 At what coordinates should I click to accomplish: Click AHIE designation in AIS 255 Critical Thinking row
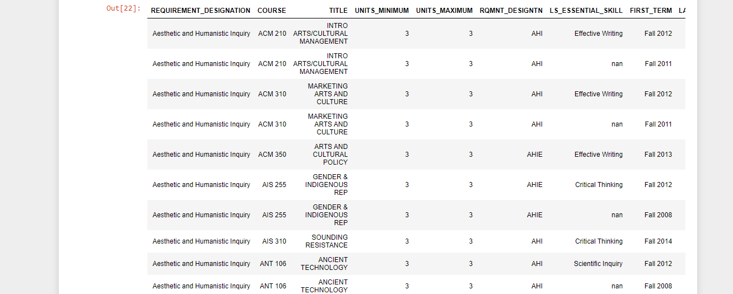coord(535,185)
